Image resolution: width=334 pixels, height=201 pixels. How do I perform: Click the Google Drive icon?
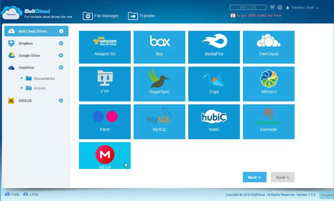pos(11,55)
